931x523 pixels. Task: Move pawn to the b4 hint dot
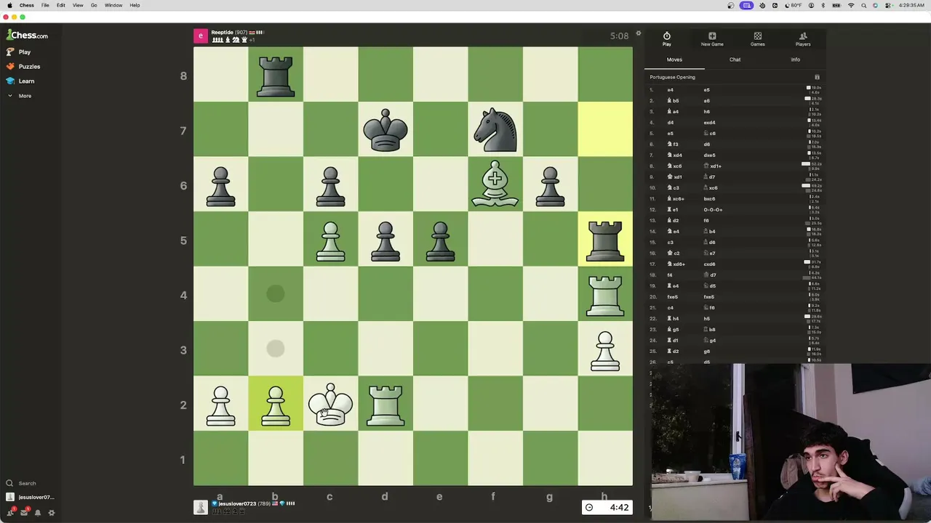pos(276,293)
